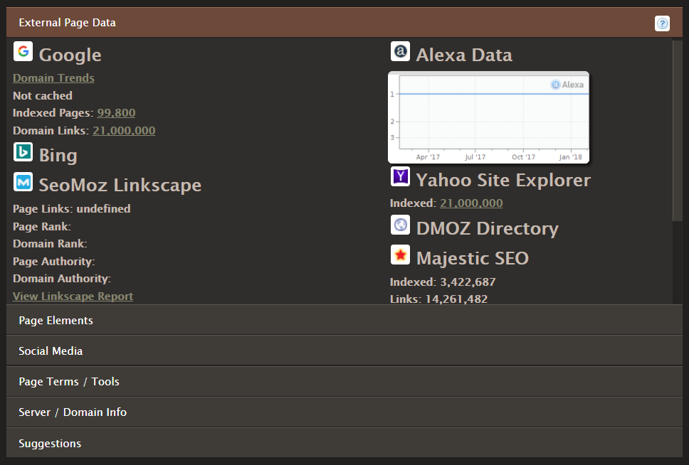This screenshot has width=689, height=465.
Task: Click the Google logo icon
Action: tap(23, 52)
